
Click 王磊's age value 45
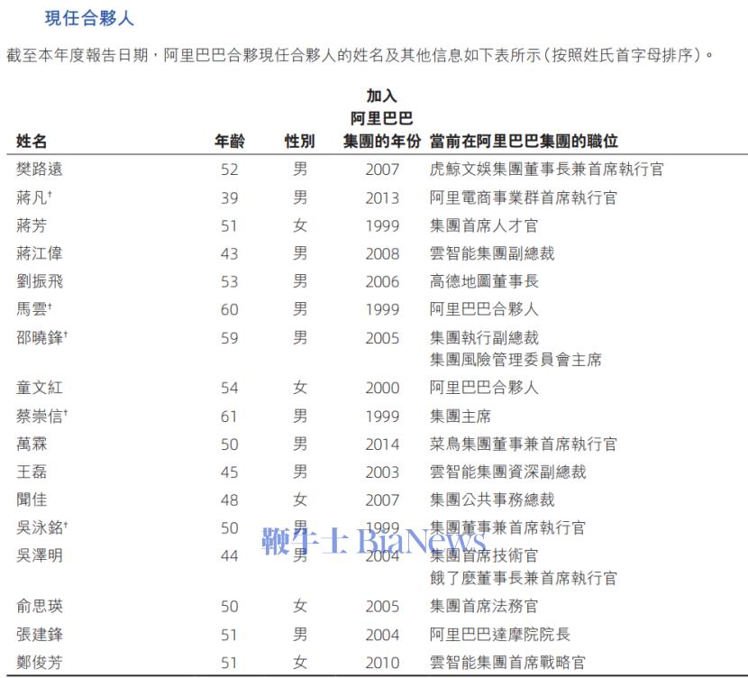[230, 472]
